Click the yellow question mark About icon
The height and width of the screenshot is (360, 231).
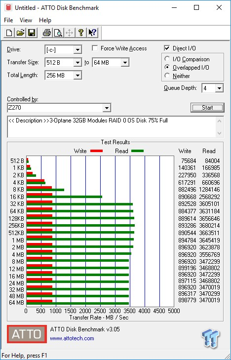click(x=81, y=33)
